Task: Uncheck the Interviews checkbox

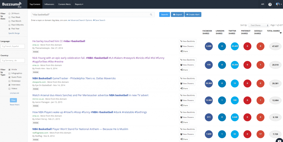Action: [10, 85]
